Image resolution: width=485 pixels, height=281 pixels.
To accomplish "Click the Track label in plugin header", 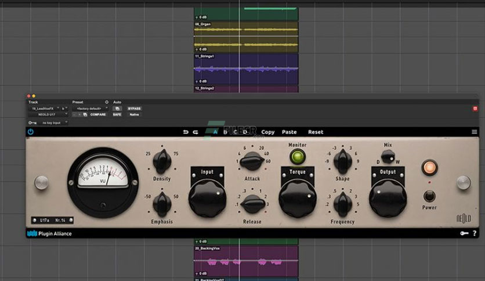I will (x=33, y=102).
